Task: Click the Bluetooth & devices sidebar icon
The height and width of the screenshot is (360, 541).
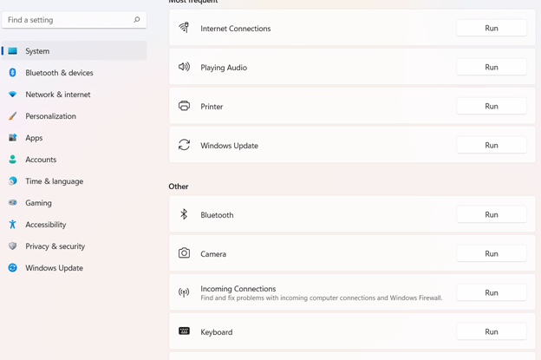Action: [x=12, y=73]
